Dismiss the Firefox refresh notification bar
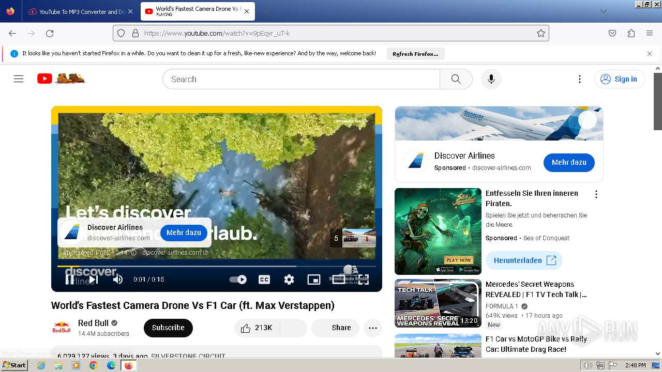662x372 pixels. coord(650,54)
